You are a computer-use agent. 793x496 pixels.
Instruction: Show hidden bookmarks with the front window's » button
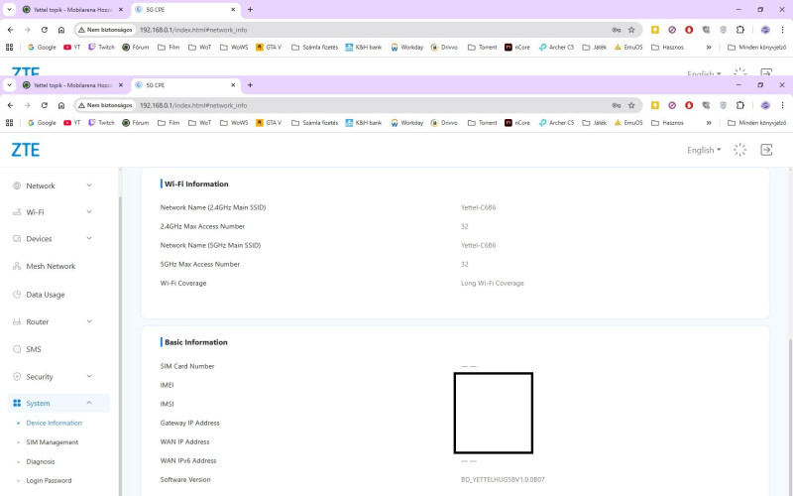709,122
